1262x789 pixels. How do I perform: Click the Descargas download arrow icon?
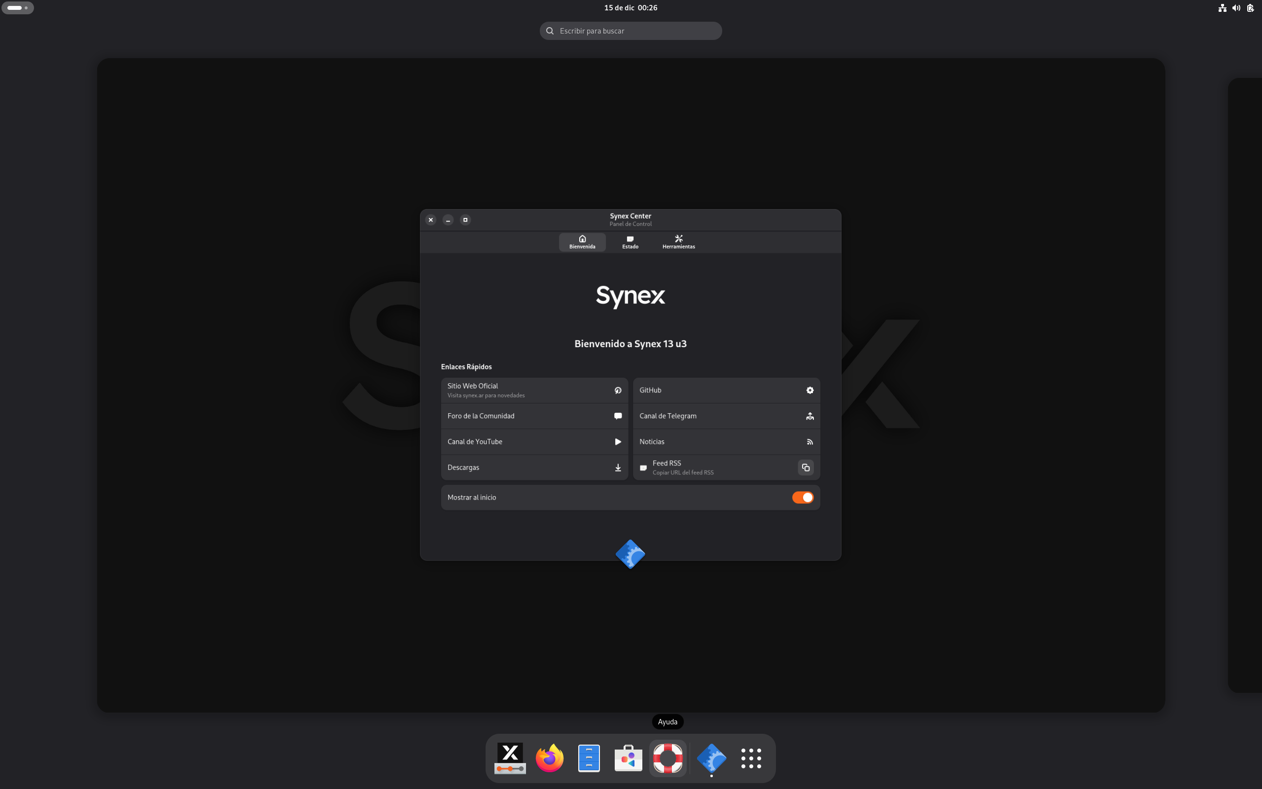pyautogui.click(x=618, y=467)
